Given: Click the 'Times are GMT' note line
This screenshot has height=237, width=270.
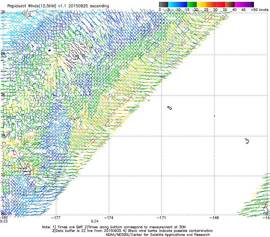Looking at the screenshot, I should click(114, 227).
